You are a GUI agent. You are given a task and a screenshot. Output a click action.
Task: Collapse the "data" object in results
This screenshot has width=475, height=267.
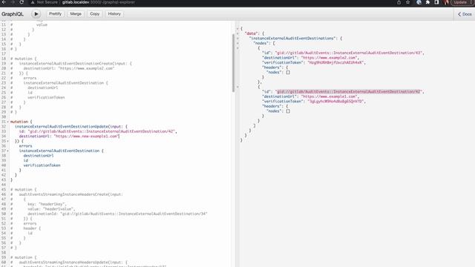tap(237, 33)
